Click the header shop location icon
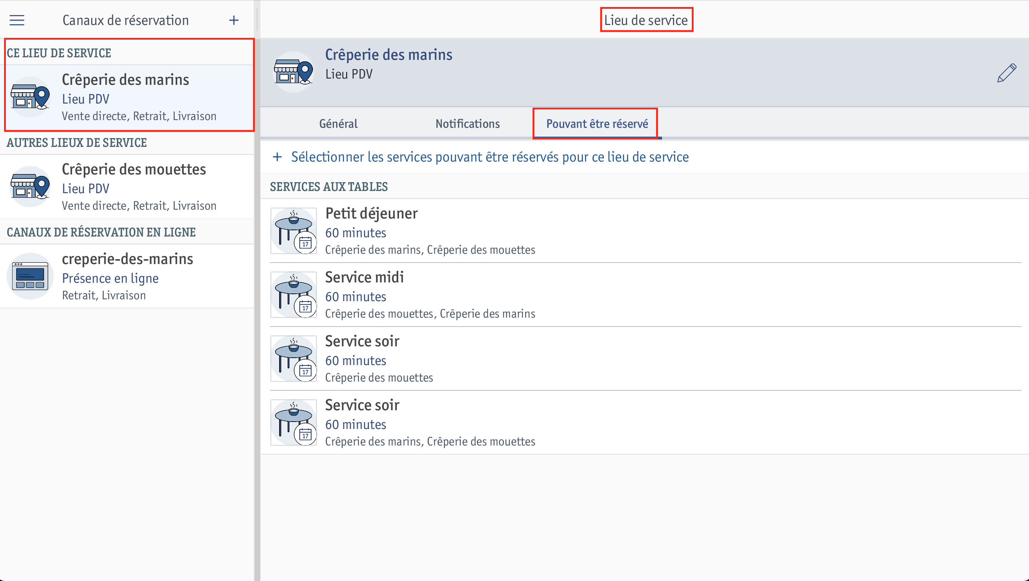The height and width of the screenshot is (581, 1029). pyautogui.click(x=293, y=72)
